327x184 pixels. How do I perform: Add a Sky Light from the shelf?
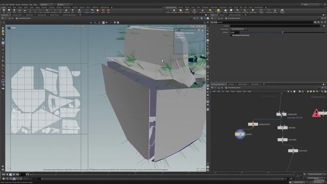click(x=225, y=11)
